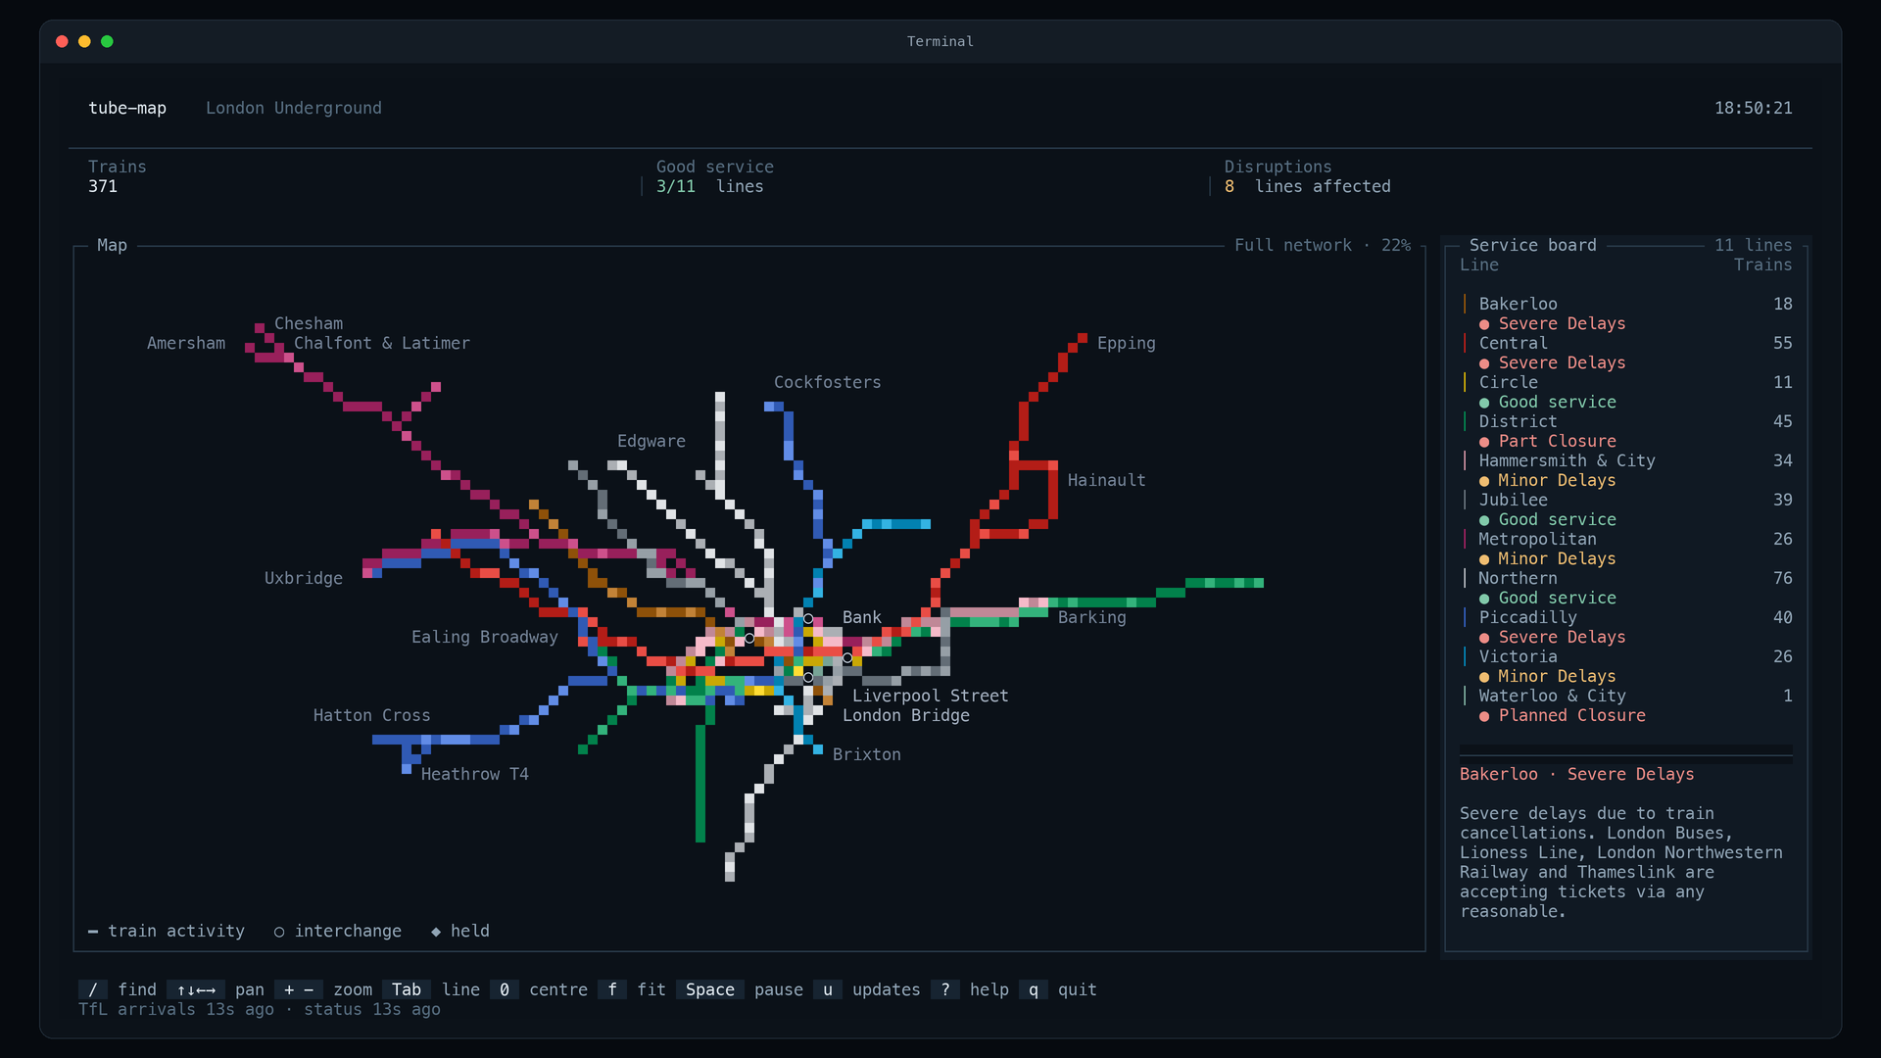Click the "q" quit key hint
Viewport: 1881px width, 1058px height.
pyautogui.click(x=1034, y=989)
